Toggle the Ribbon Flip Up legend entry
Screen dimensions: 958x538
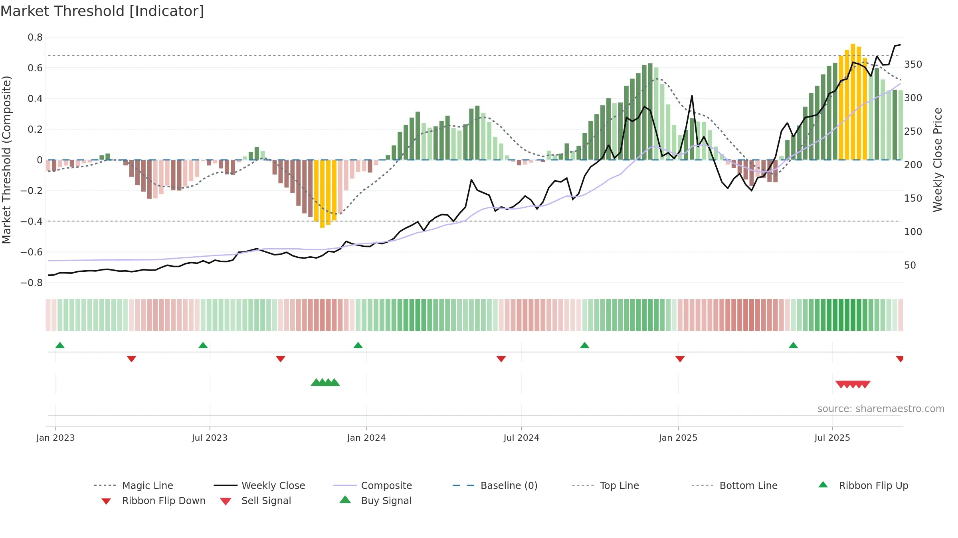tap(863, 485)
